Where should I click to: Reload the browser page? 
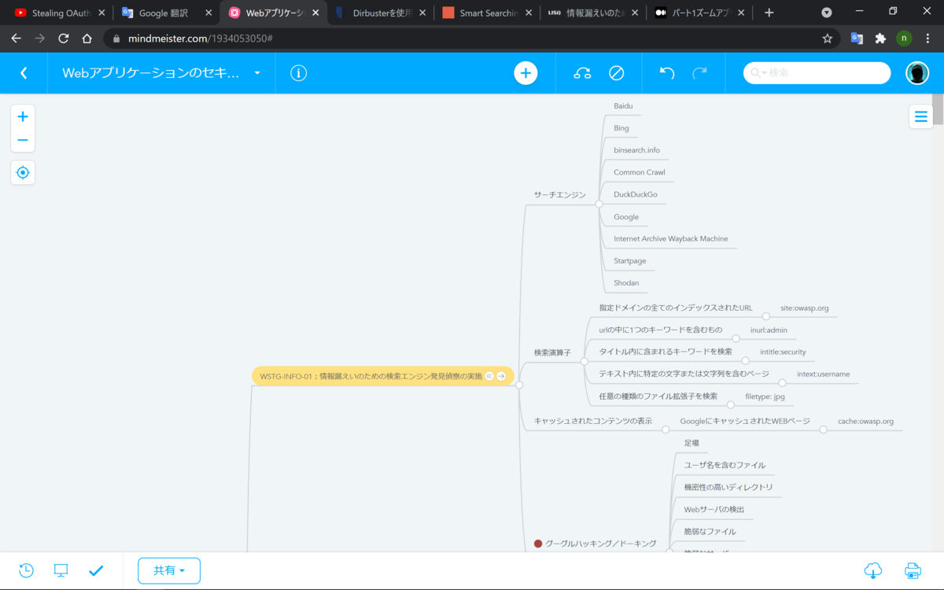(64, 39)
